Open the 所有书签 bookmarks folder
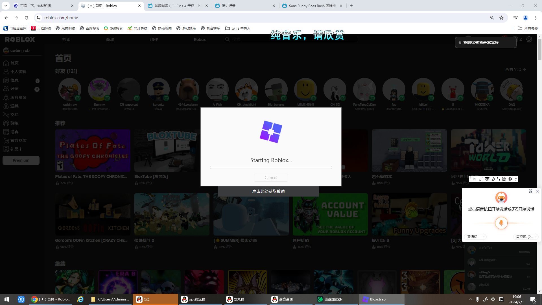Image resolution: width=542 pixels, height=305 pixels. (x=528, y=28)
